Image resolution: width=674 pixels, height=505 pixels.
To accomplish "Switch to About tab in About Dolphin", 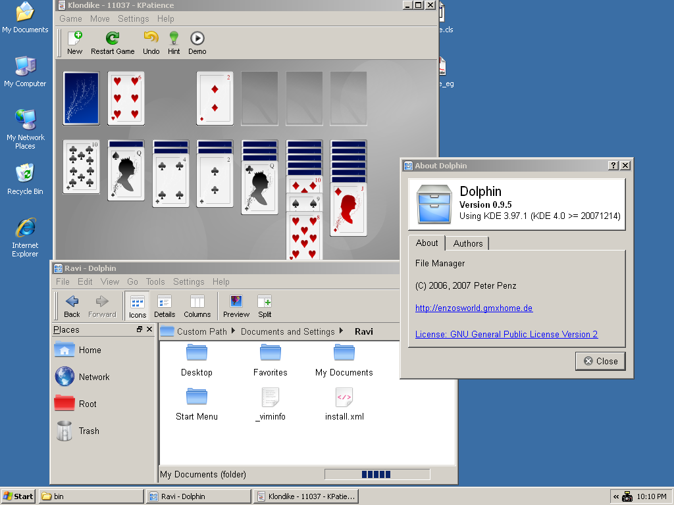I will point(427,243).
